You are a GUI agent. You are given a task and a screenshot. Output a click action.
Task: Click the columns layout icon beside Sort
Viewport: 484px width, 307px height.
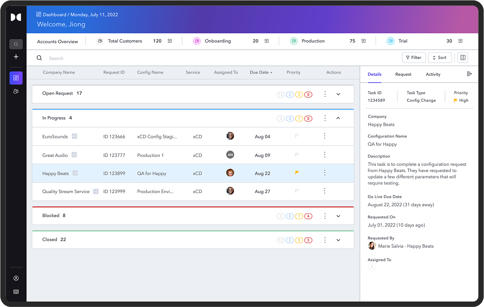tap(463, 58)
